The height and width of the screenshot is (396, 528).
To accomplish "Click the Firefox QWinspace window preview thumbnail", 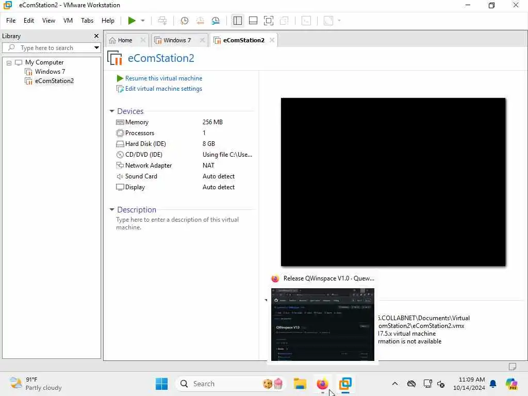I will [x=323, y=324].
